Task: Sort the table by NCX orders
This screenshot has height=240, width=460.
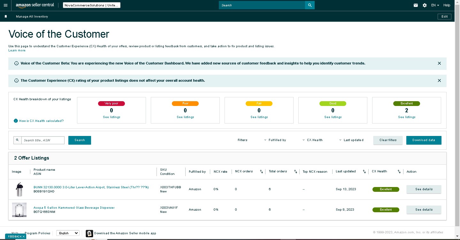Action: coord(261,172)
